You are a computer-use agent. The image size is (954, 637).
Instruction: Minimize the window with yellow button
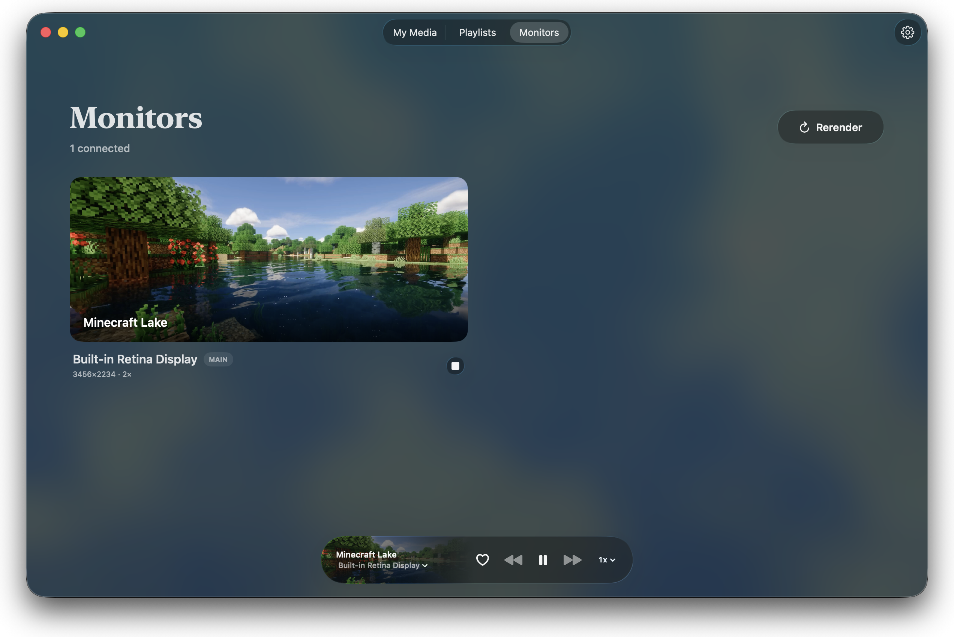point(63,32)
